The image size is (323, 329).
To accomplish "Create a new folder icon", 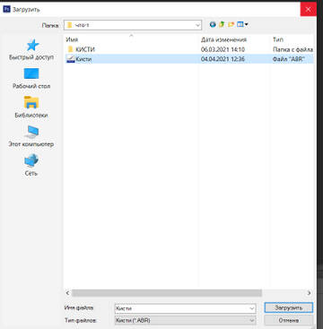I will click(231, 25).
